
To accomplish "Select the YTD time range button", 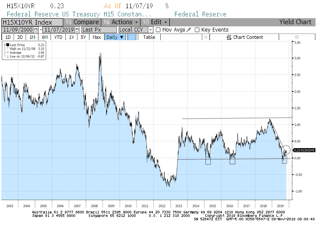I will 58,37.
